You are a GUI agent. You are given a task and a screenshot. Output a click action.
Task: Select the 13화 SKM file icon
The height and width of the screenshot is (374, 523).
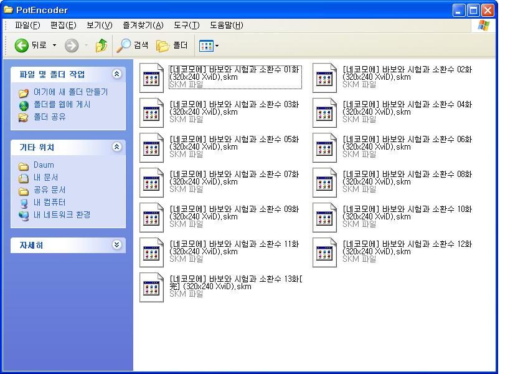tap(151, 287)
